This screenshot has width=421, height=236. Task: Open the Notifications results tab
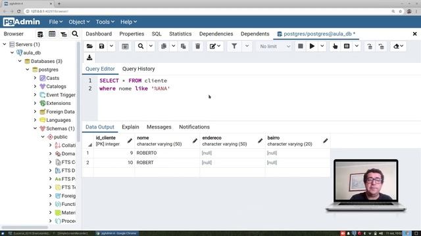tap(195, 127)
